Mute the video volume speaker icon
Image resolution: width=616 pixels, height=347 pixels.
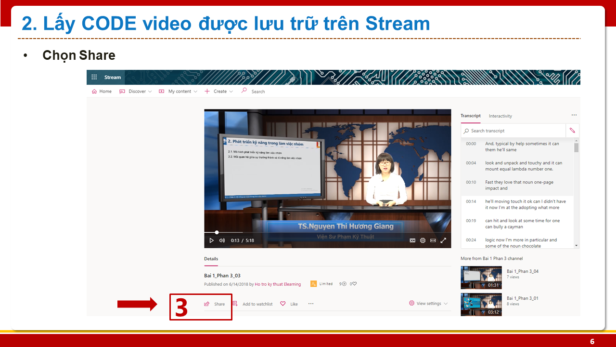tap(222, 240)
